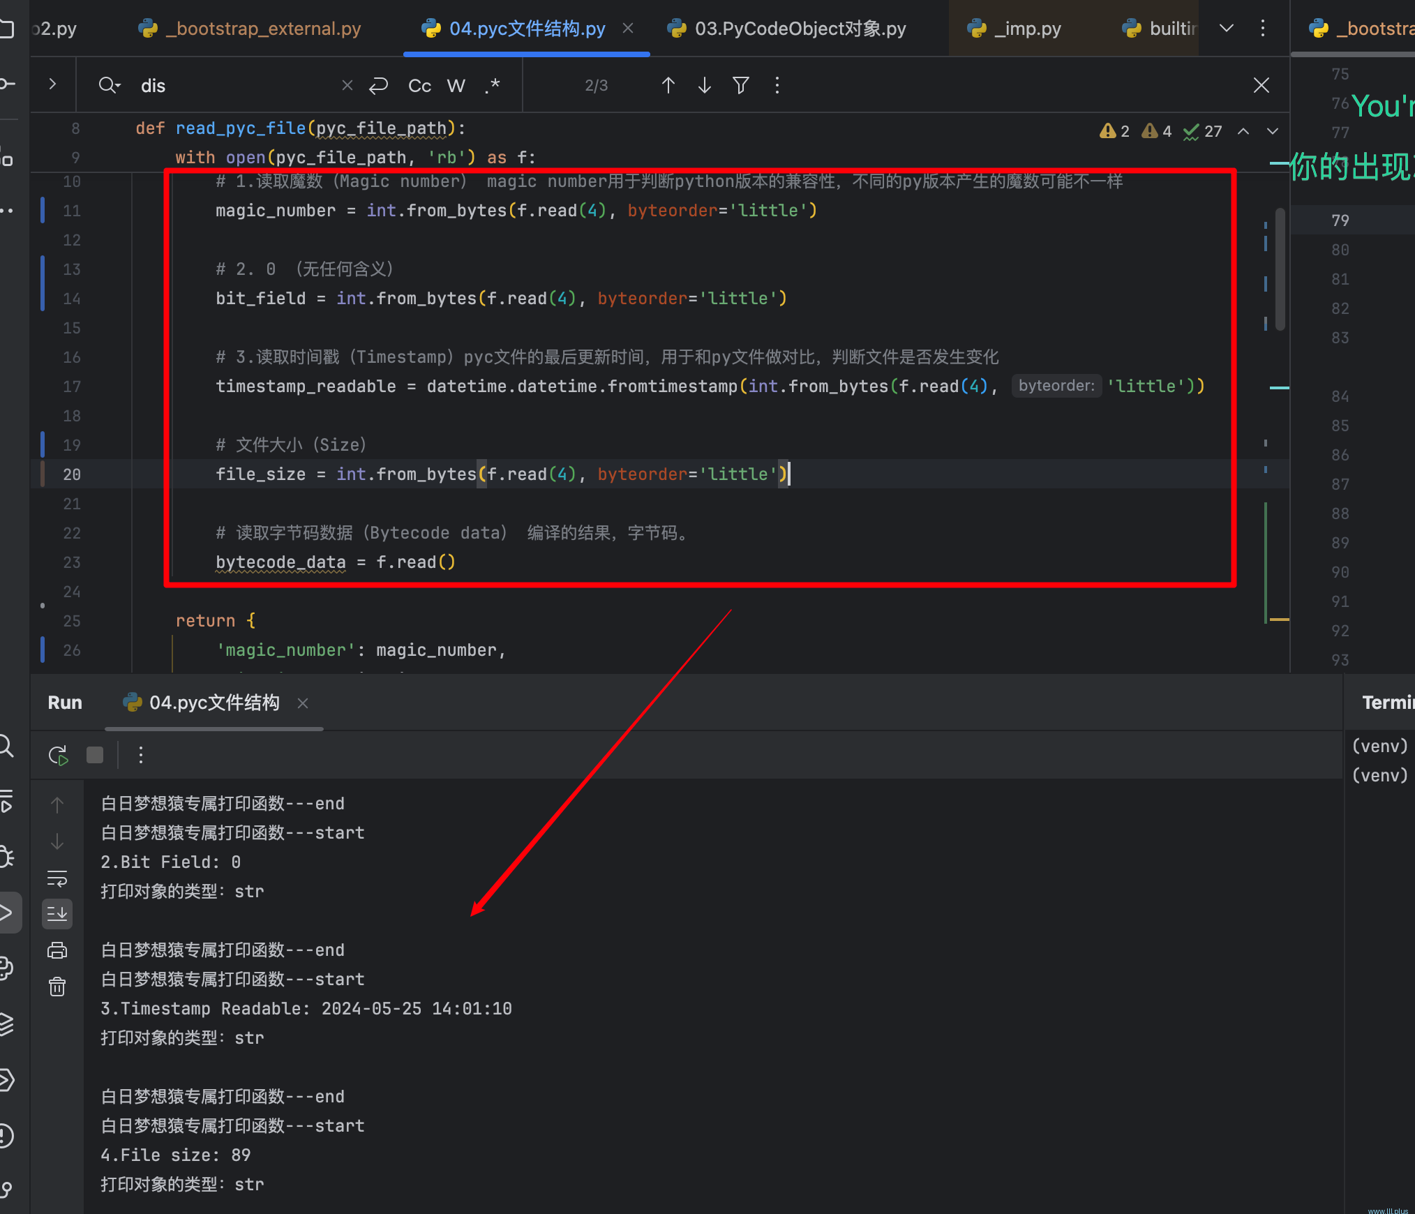Open the Python Packages layers icon

[6, 1024]
